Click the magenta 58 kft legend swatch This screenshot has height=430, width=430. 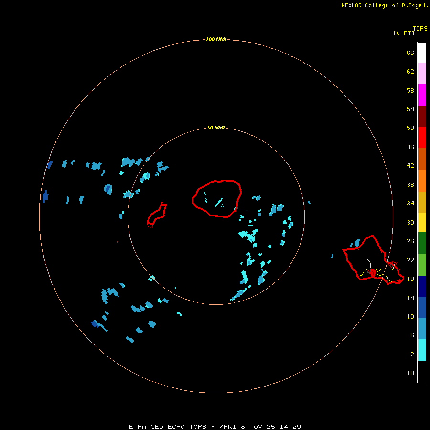(422, 95)
